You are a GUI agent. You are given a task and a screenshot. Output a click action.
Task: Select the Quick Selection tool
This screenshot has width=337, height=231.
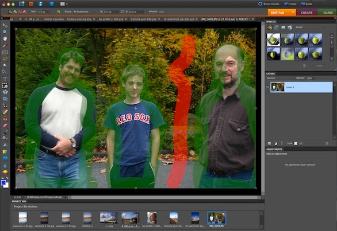[x=5, y=72]
